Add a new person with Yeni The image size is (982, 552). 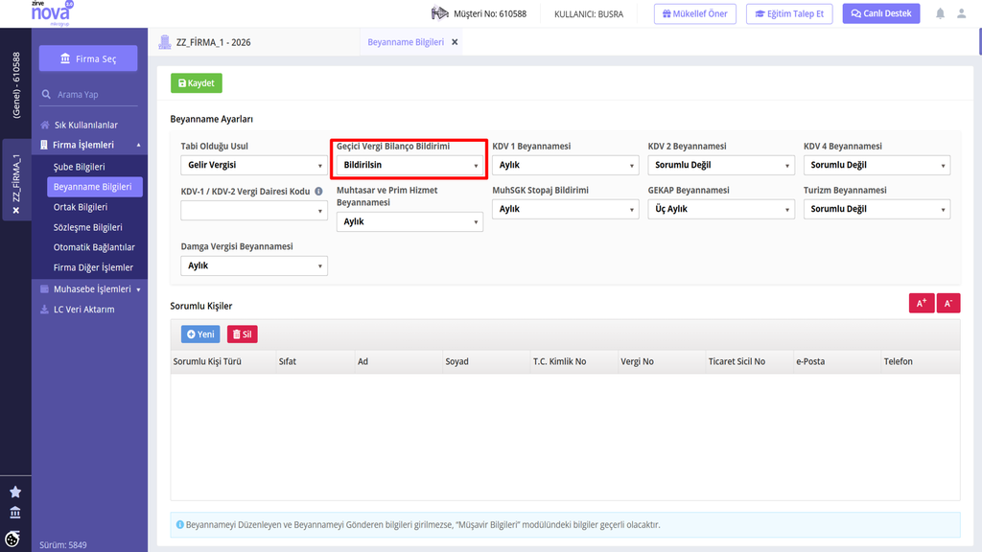coord(200,334)
